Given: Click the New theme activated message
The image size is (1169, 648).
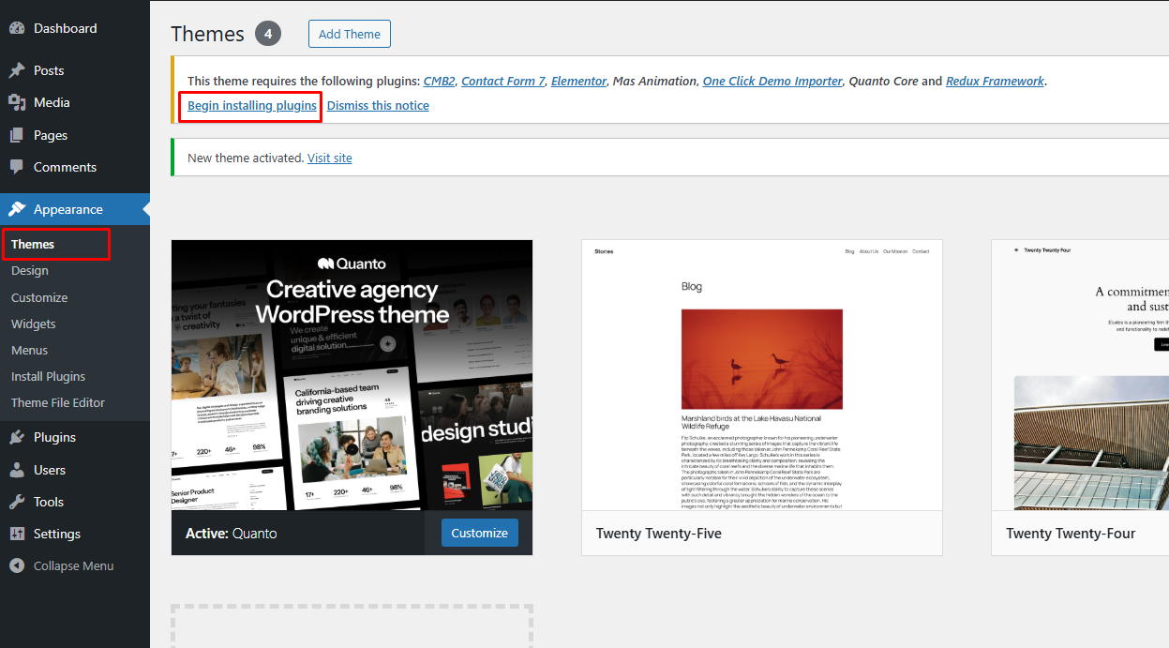Looking at the screenshot, I should tap(246, 158).
